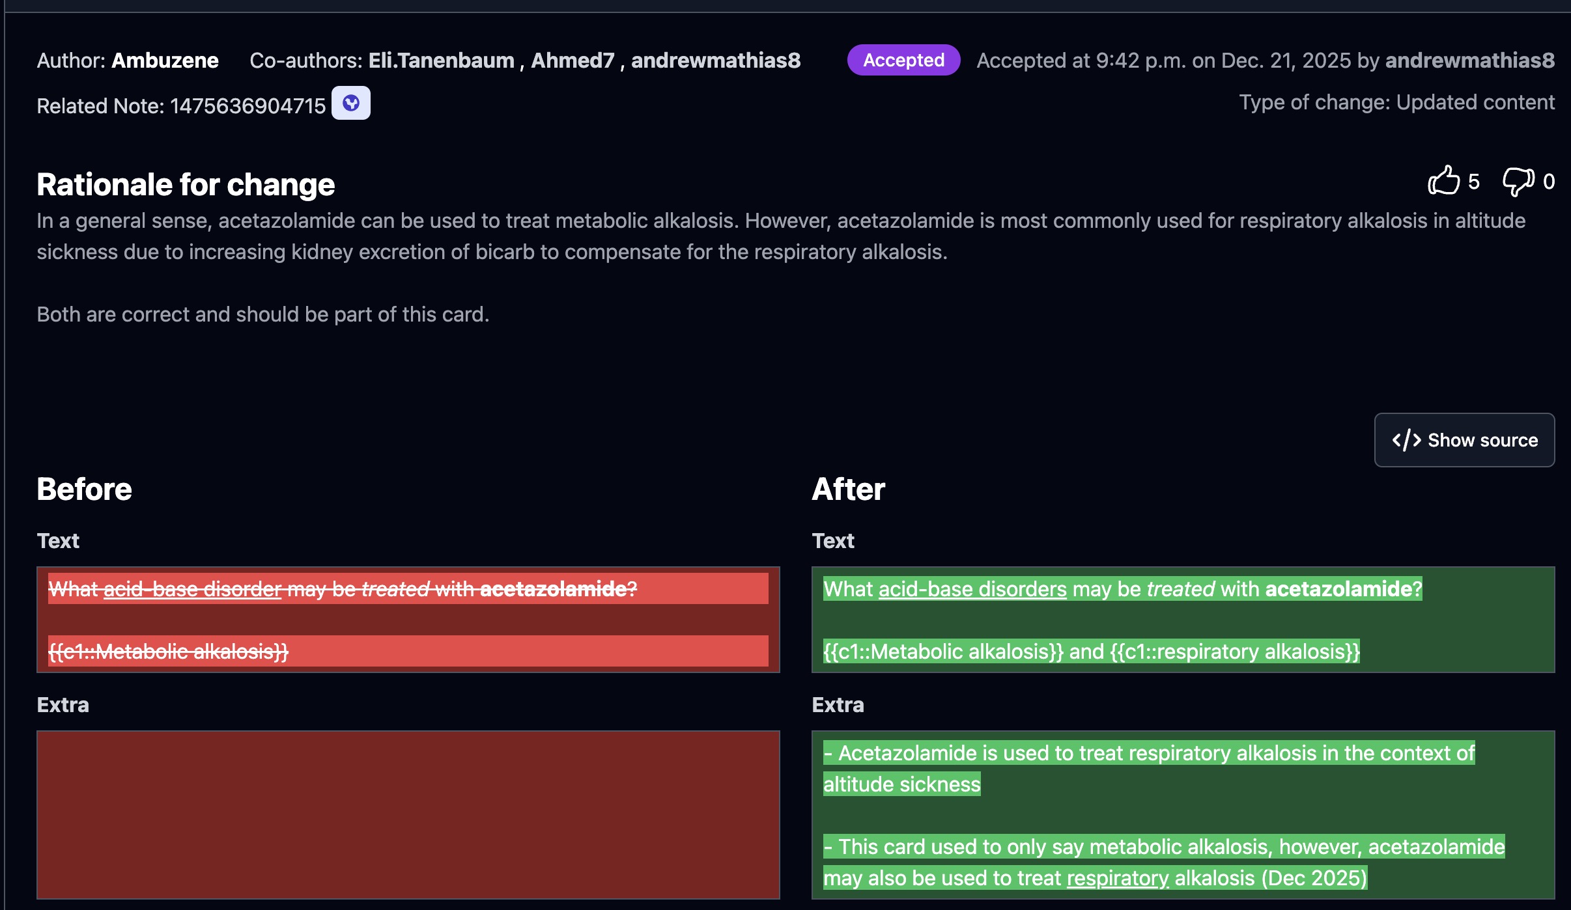Click the empty Before Extra field box
This screenshot has height=910, width=1571.
(408, 814)
